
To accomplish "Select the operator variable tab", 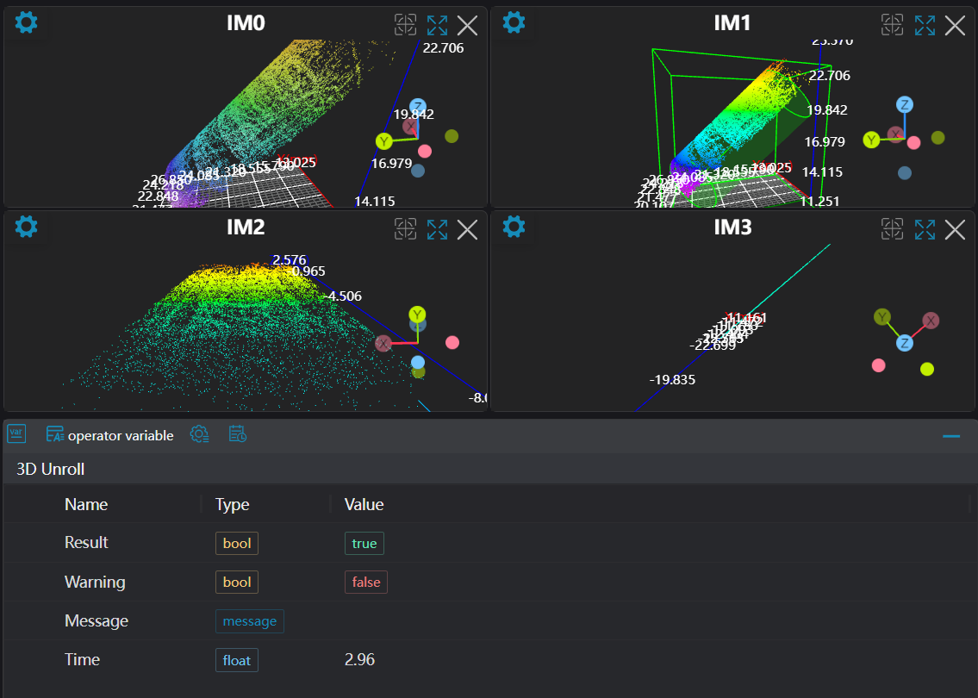I will pyautogui.click(x=110, y=435).
